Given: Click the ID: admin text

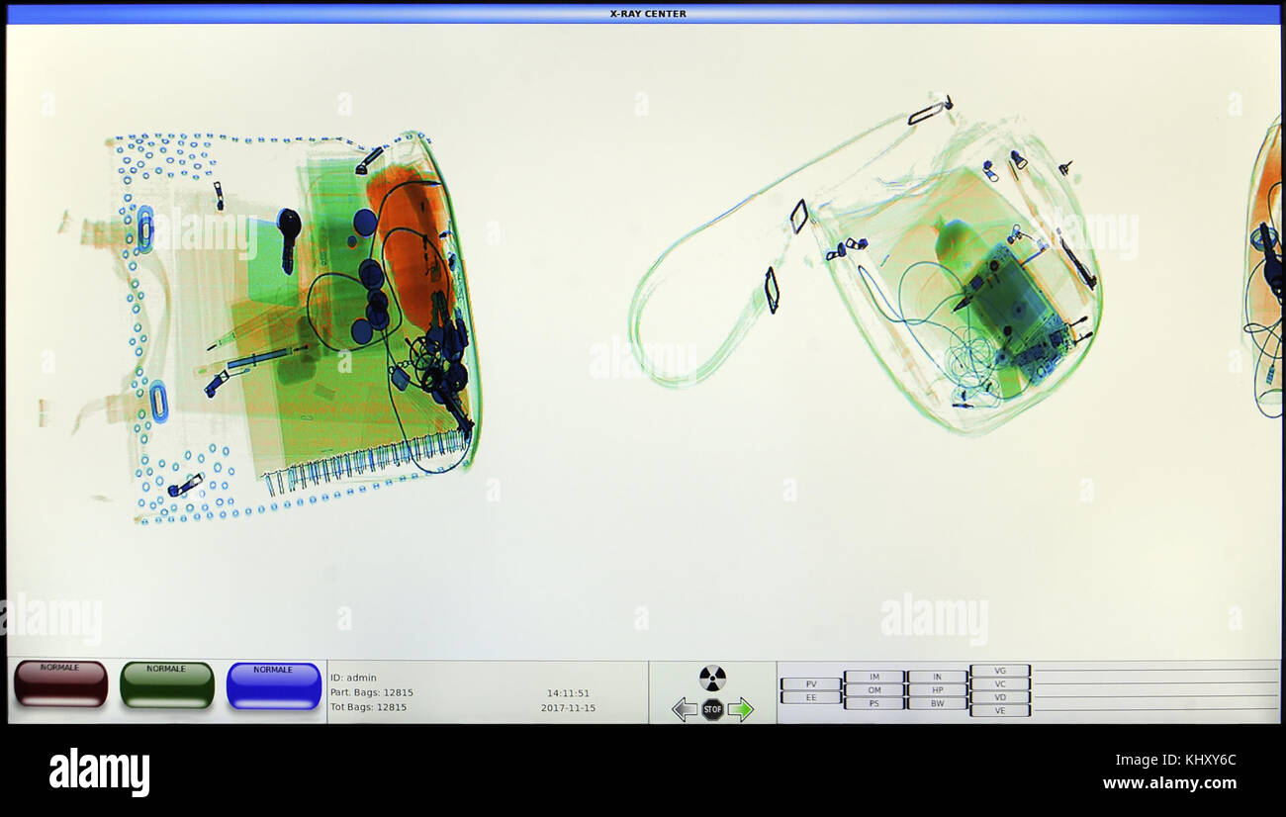Looking at the screenshot, I should [353, 678].
